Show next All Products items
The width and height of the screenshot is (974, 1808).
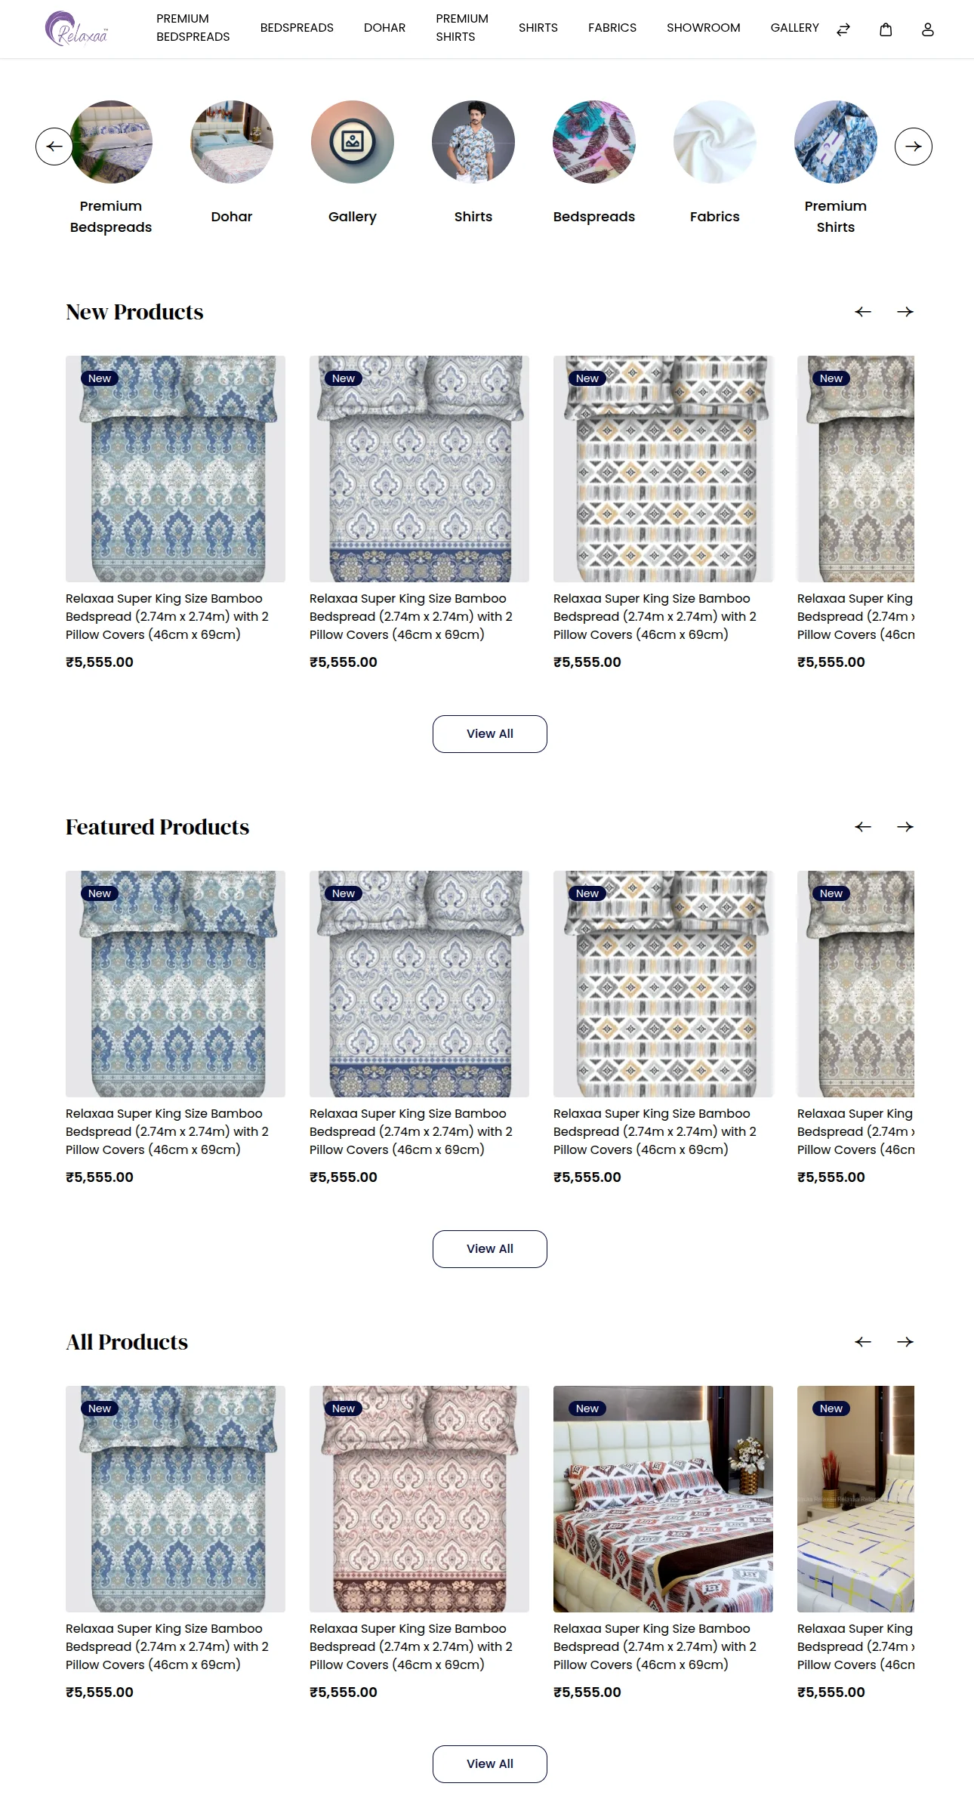[x=905, y=1342]
